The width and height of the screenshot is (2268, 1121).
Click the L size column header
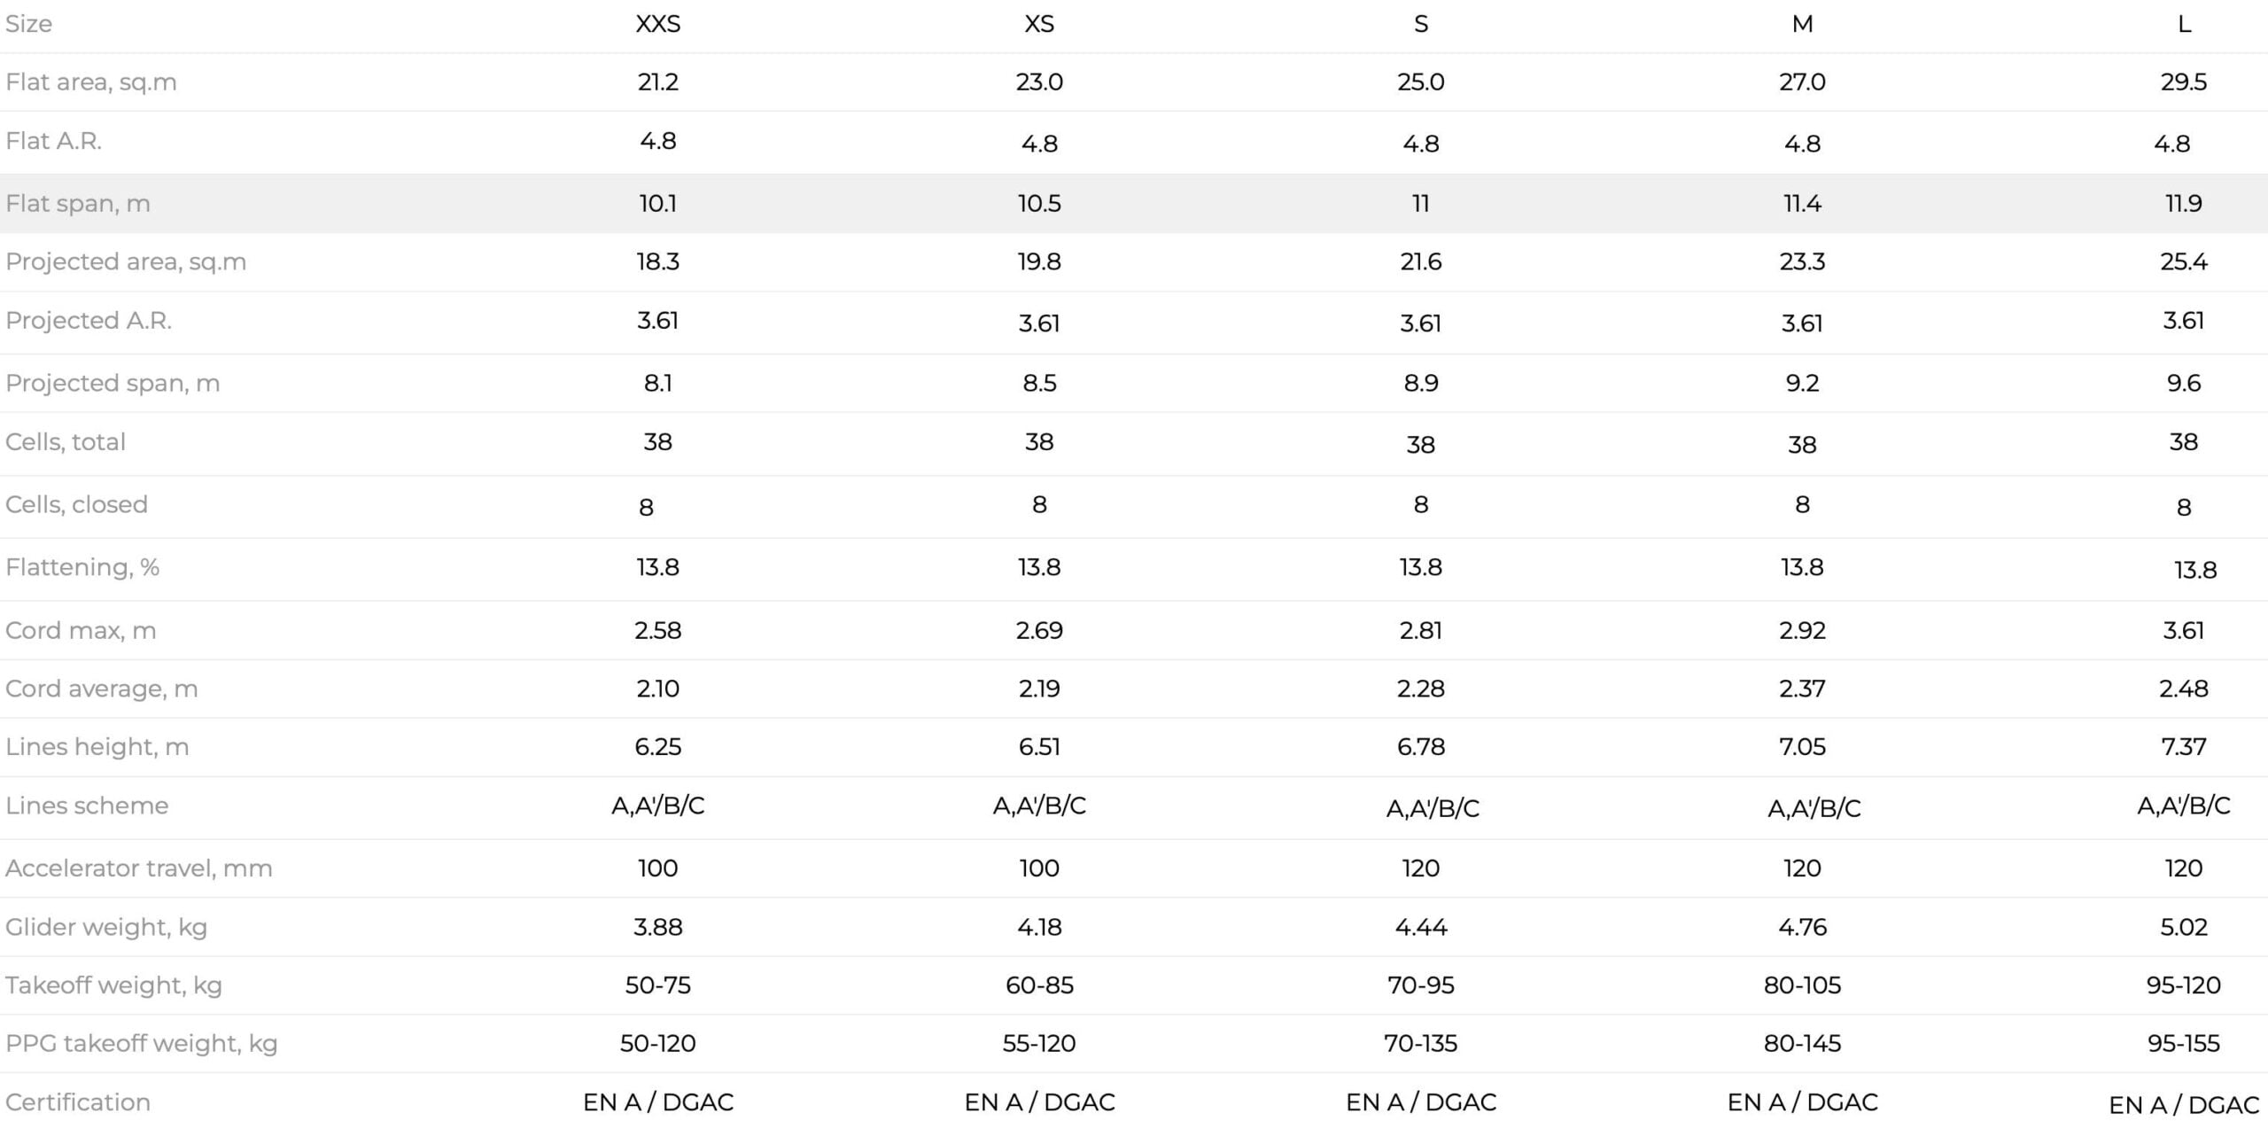(2184, 24)
